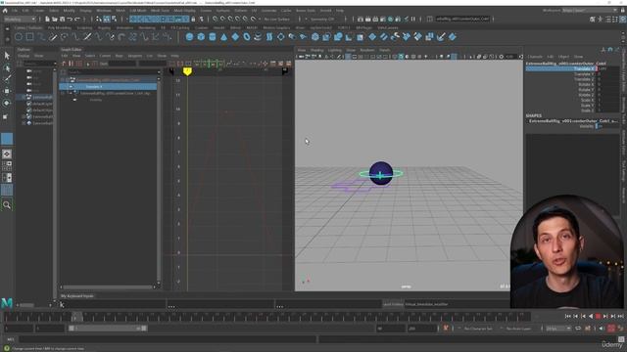627x352 pixels.
Task: Click go to end of playback range
Action: [x=620, y=316]
